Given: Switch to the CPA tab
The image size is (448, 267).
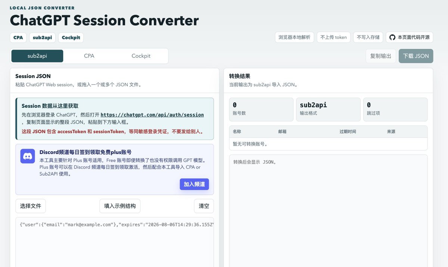Looking at the screenshot, I should tap(89, 56).
